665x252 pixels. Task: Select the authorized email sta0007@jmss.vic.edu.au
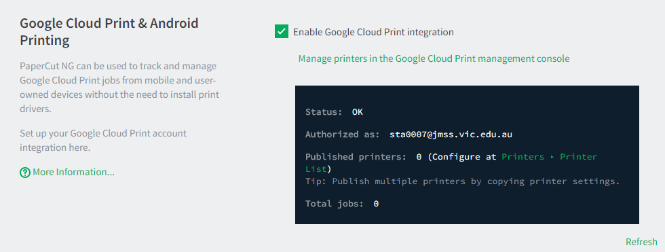click(x=451, y=134)
